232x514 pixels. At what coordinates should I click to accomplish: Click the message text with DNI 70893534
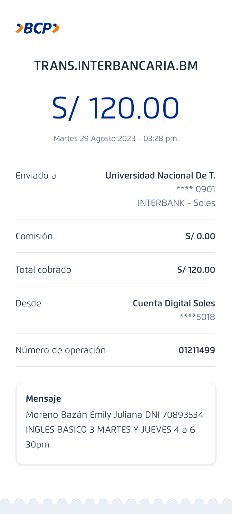(114, 415)
